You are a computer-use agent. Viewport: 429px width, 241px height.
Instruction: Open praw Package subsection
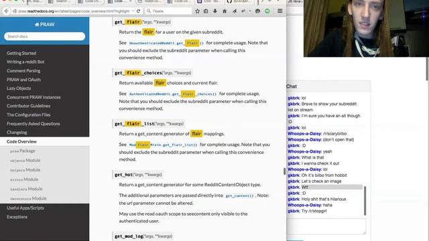(x=23, y=151)
